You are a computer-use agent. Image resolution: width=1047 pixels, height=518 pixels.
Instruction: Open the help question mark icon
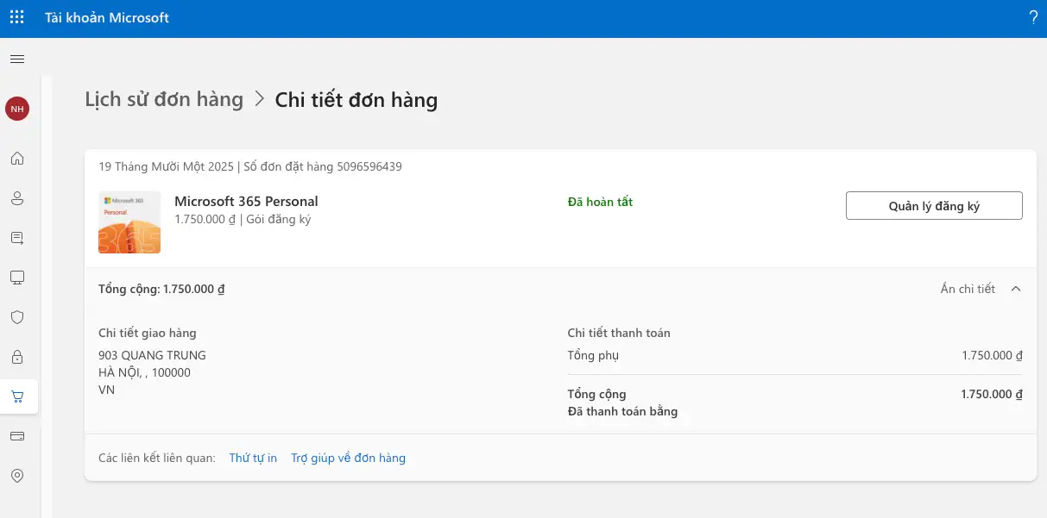(x=1033, y=16)
